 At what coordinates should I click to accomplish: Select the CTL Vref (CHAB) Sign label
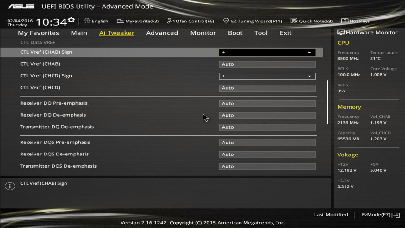click(46, 52)
